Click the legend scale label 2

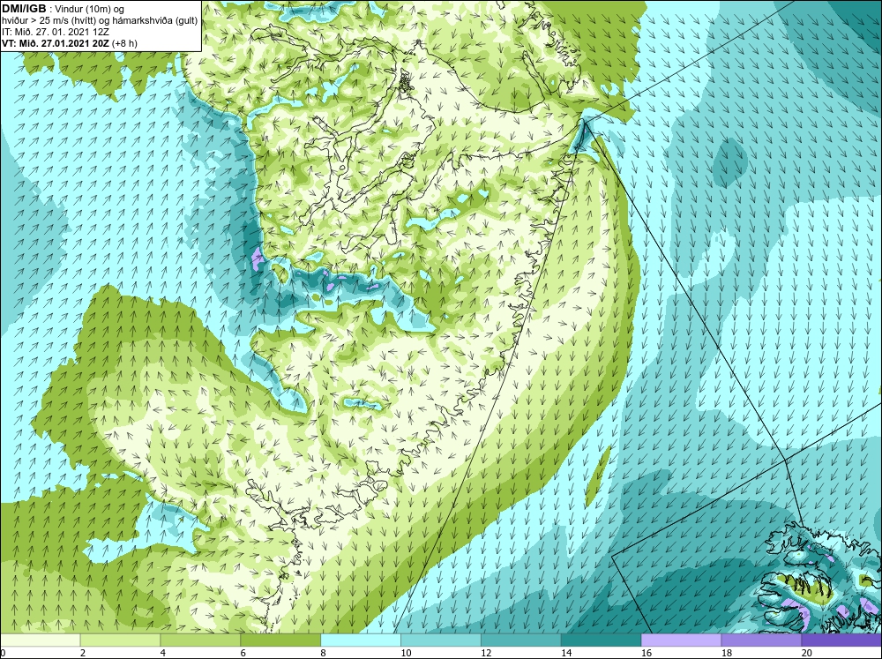83,653
